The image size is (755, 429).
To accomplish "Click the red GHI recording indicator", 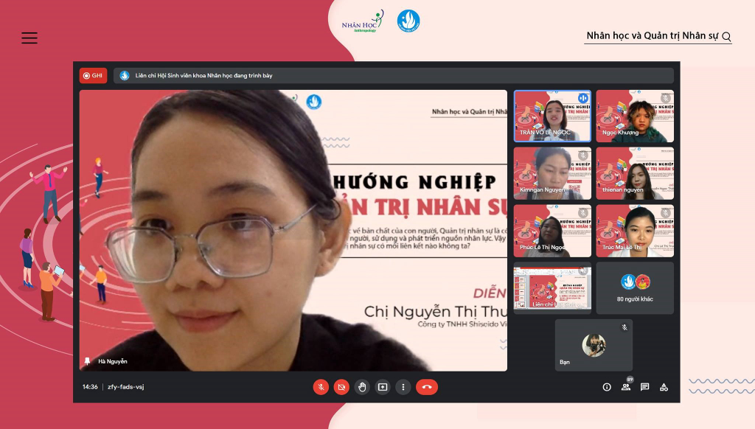I will (x=93, y=76).
